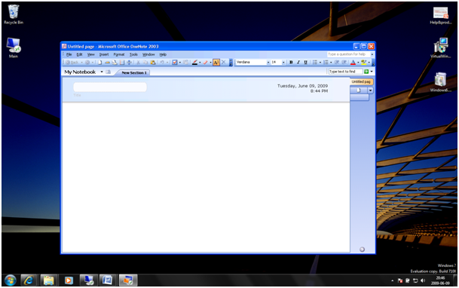The height and width of the screenshot is (288, 459).
Task: Open highlight color dropdown arrow
Action: [x=369, y=63]
